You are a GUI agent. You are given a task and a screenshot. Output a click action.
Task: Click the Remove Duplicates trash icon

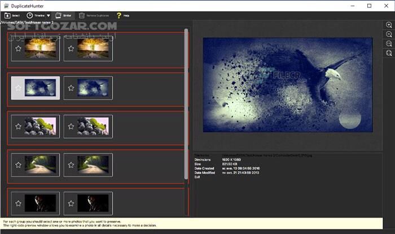(83, 15)
